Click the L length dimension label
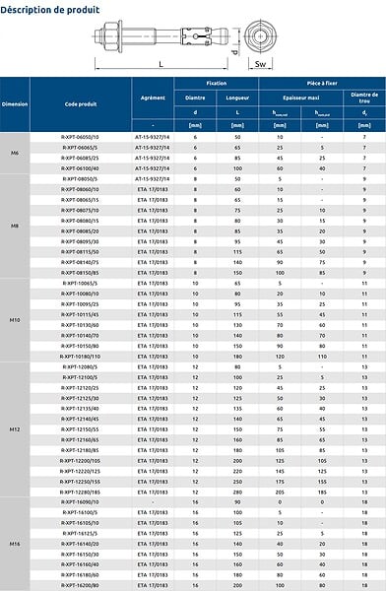The height and width of the screenshot is (591, 386). [x=161, y=64]
